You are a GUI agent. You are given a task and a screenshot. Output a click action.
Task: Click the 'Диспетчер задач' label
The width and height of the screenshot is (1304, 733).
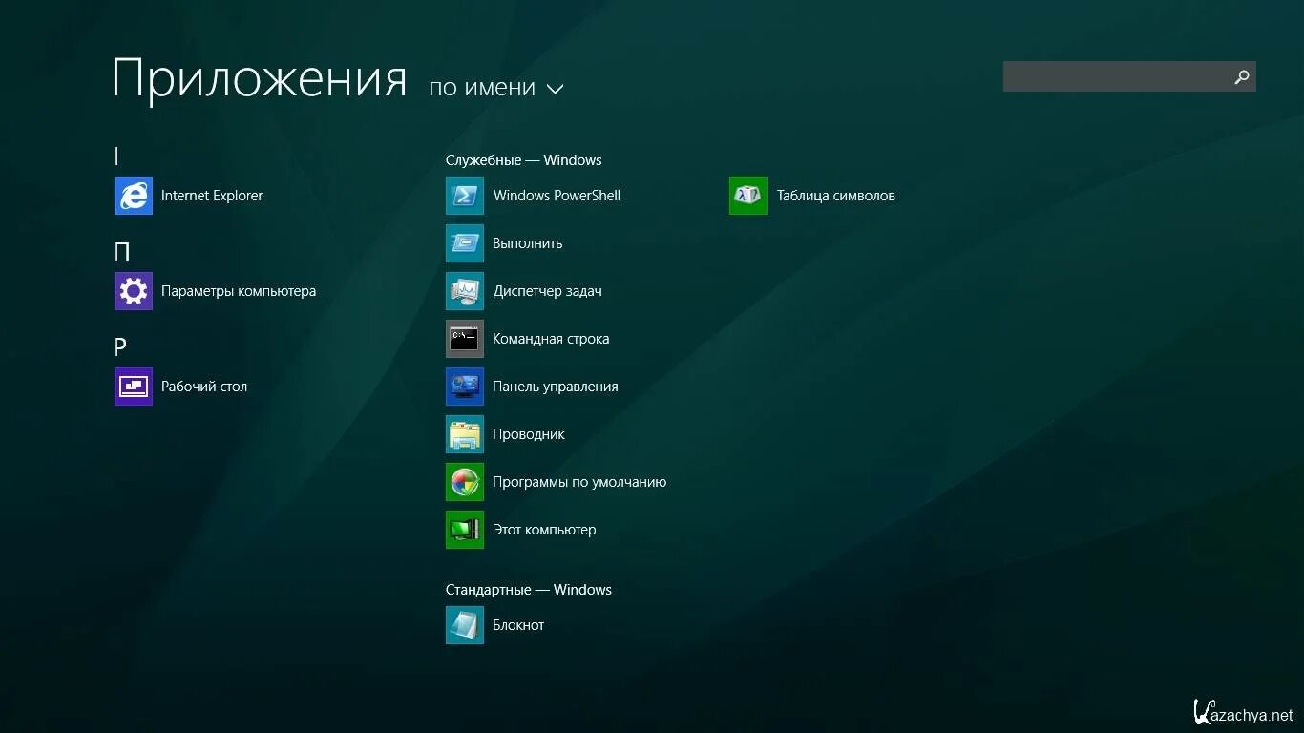click(547, 291)
